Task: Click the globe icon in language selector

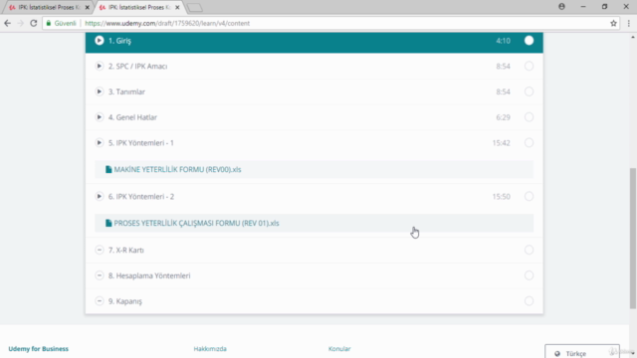Action: coord(557,354)
